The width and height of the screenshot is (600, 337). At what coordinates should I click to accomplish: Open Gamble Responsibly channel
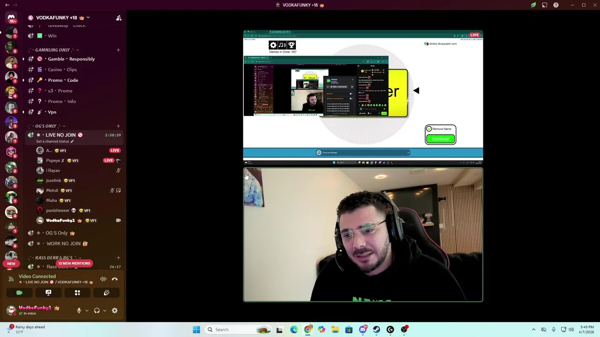[74, 59]
